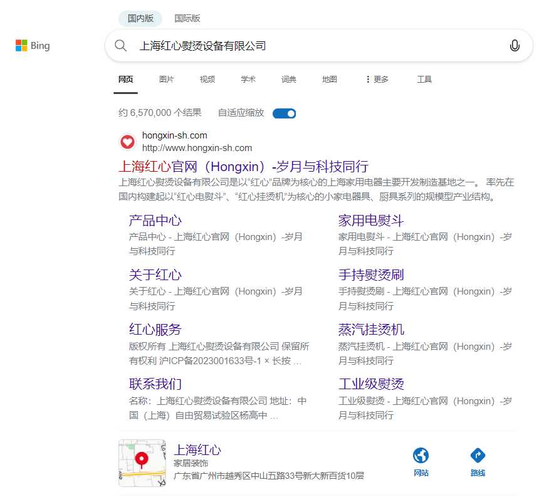Open the 学术 results tab

click(248, 80)
